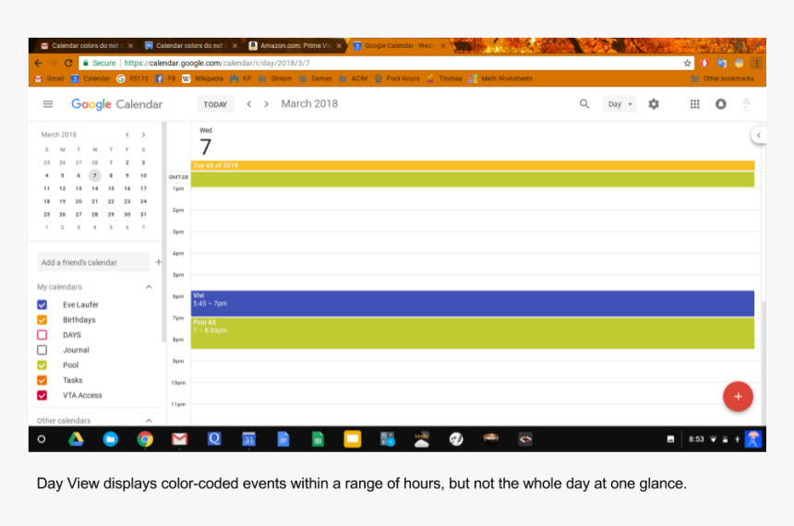Open Chrome three-dot menu

coord(757,64)
